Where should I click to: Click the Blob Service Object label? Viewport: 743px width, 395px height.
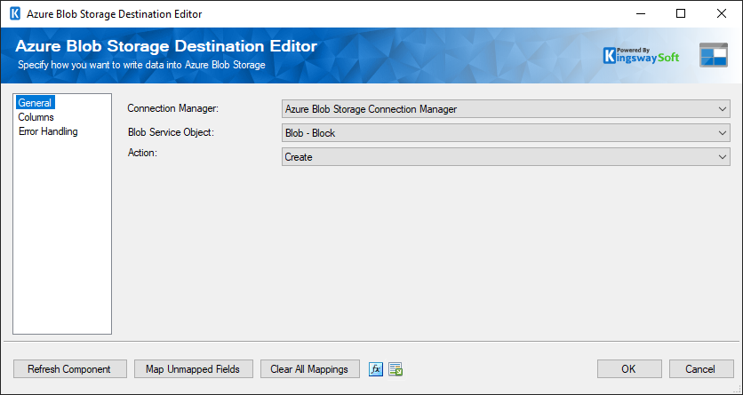coord(171,132)
